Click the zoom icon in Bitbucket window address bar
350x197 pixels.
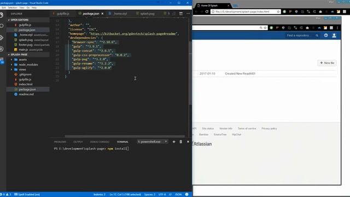coord(261,28)
